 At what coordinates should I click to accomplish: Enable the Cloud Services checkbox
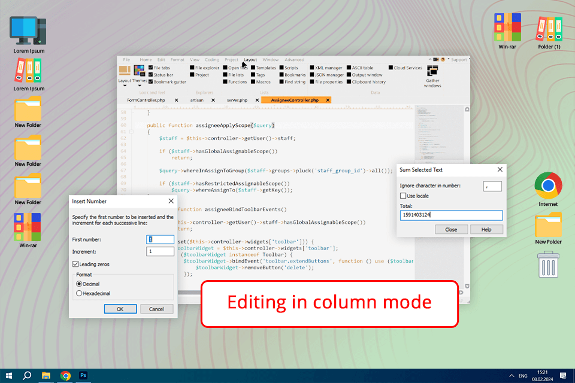coord(391,68)
